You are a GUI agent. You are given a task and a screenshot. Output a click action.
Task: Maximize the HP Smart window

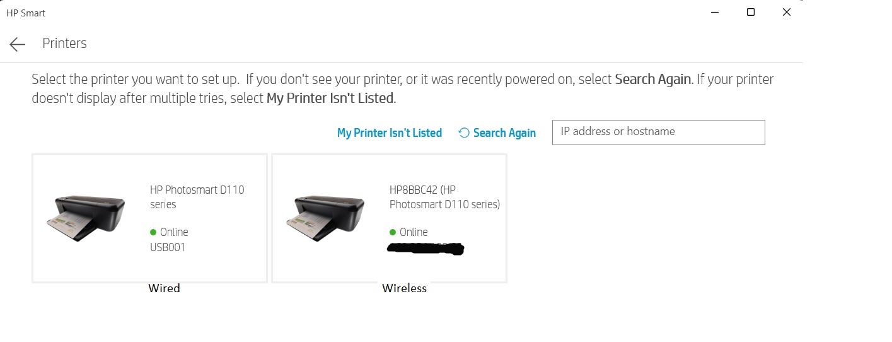tap(751, 12)
